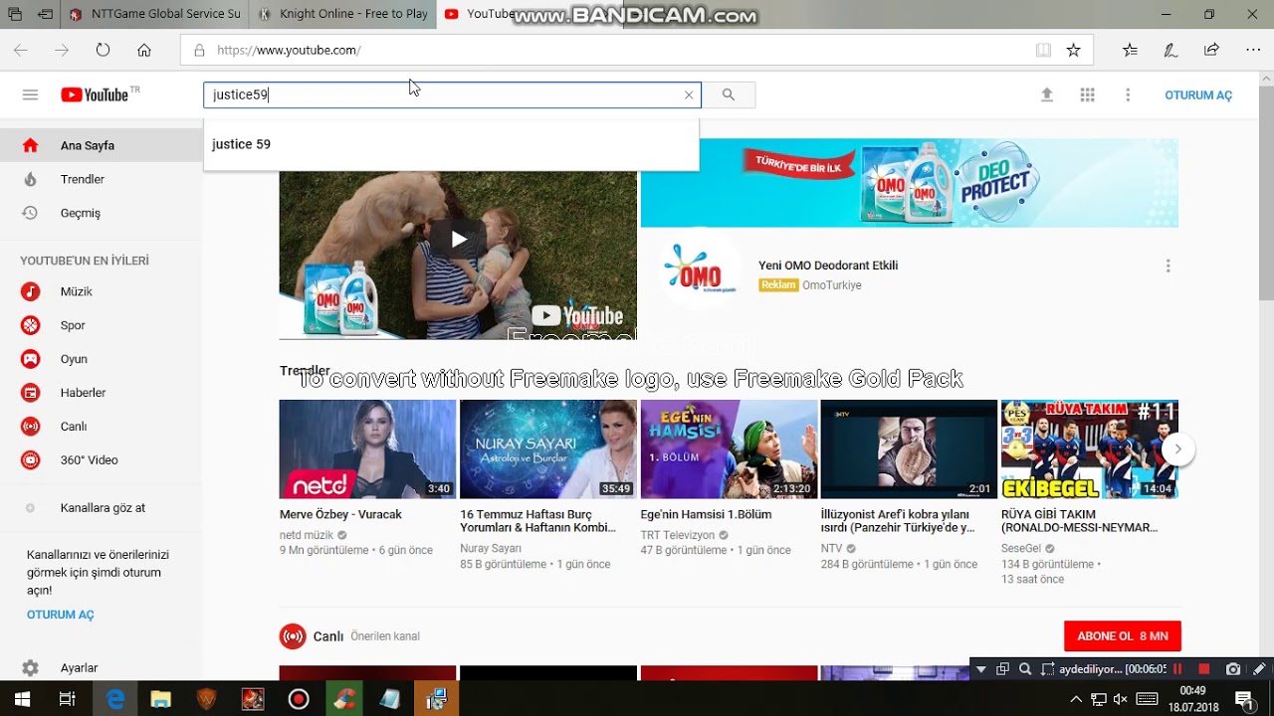Click the ABONE OL subscribe button
The image size is (1274, 716).
[x=1123, y=636]
